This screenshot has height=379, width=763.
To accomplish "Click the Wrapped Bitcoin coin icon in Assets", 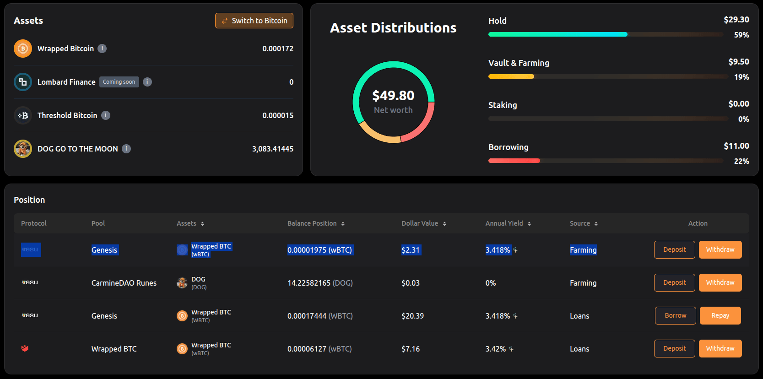I will pos(23,49).
